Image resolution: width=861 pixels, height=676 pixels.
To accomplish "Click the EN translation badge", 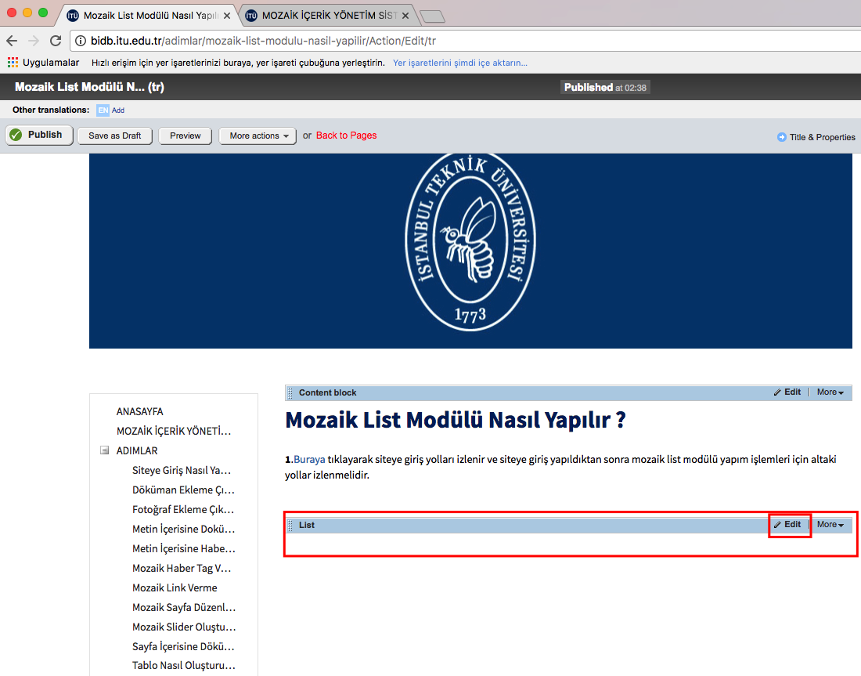I will click(x=103, y=110).
